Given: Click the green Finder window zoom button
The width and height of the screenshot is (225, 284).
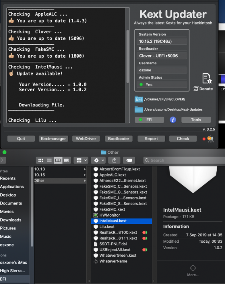Looking at the screenshot, I should pos(5,152).
